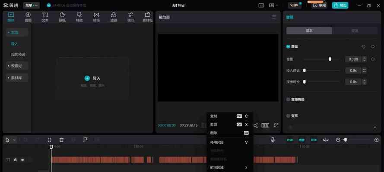Click the timeline zoom-in plus icon
This screenshot has width=384, height=172.
point(376,140)
